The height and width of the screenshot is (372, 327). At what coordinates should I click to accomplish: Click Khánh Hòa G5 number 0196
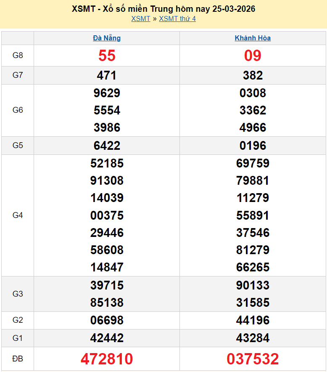[x=253, y=146]
